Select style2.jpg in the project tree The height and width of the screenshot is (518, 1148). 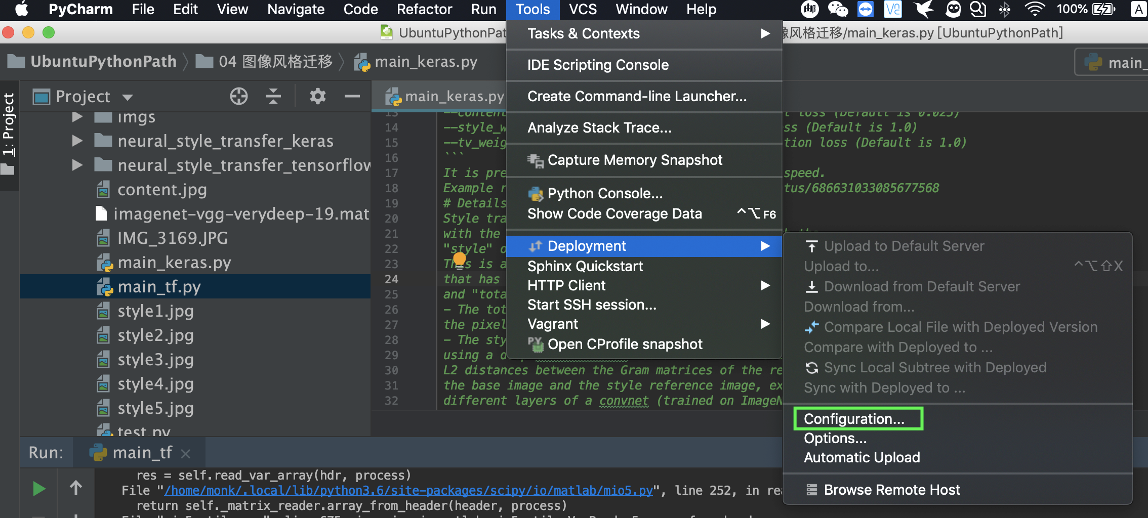pyautogui.click(x=155, y=335)
